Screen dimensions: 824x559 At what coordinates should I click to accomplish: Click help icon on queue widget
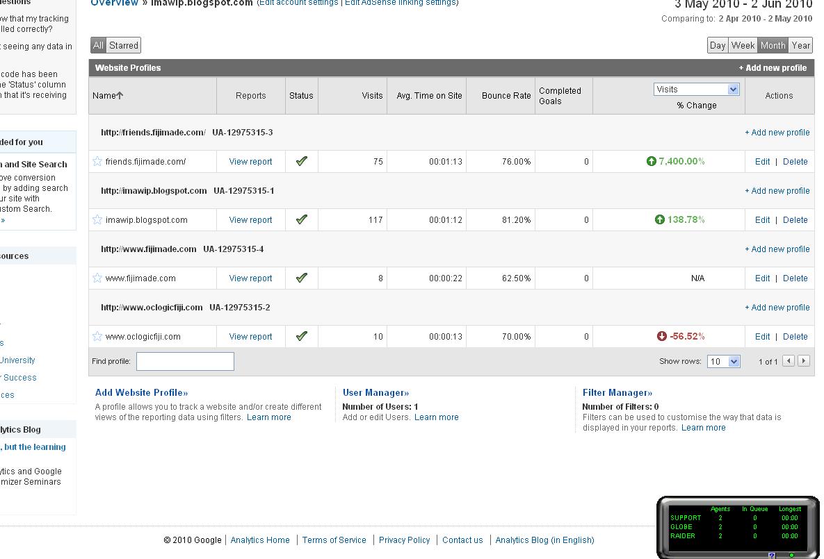coord(771,556)
